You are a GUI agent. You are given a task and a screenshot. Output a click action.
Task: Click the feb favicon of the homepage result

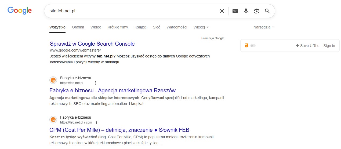tap(53, 80)
